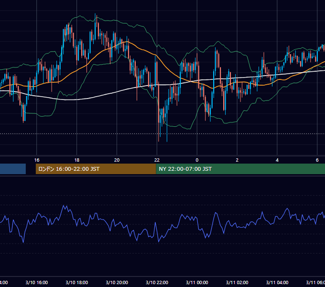Screen dimensions: 325x287
Task: Select the 3/10 20:00 time label
Action: click(x=117, y=282)
